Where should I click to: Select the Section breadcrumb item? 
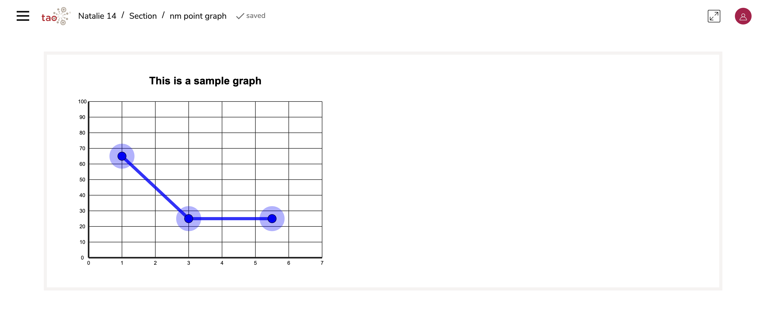tap(143, 16)
